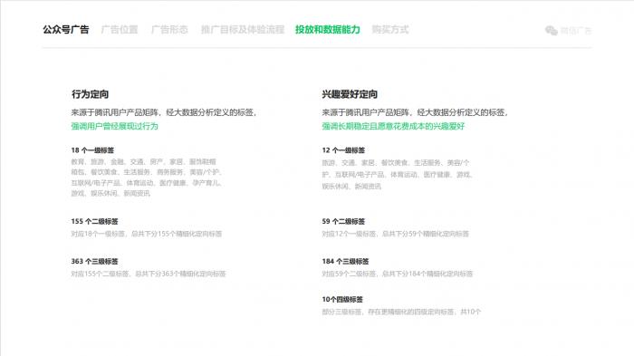
Task: Open the 公众号广告 heading tab
Action: (66, 30)
